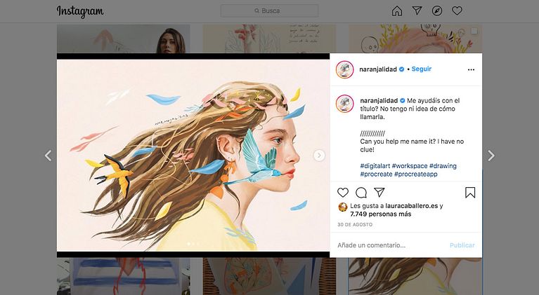Viewport: 539px width, 295px height.
Task: Open comments with the speech bubble icon
Action: coord(361,193)
